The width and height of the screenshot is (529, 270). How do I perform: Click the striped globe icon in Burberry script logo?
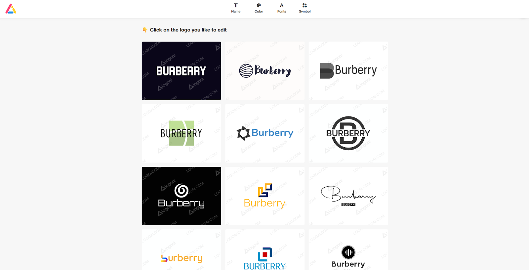[246, 70]
